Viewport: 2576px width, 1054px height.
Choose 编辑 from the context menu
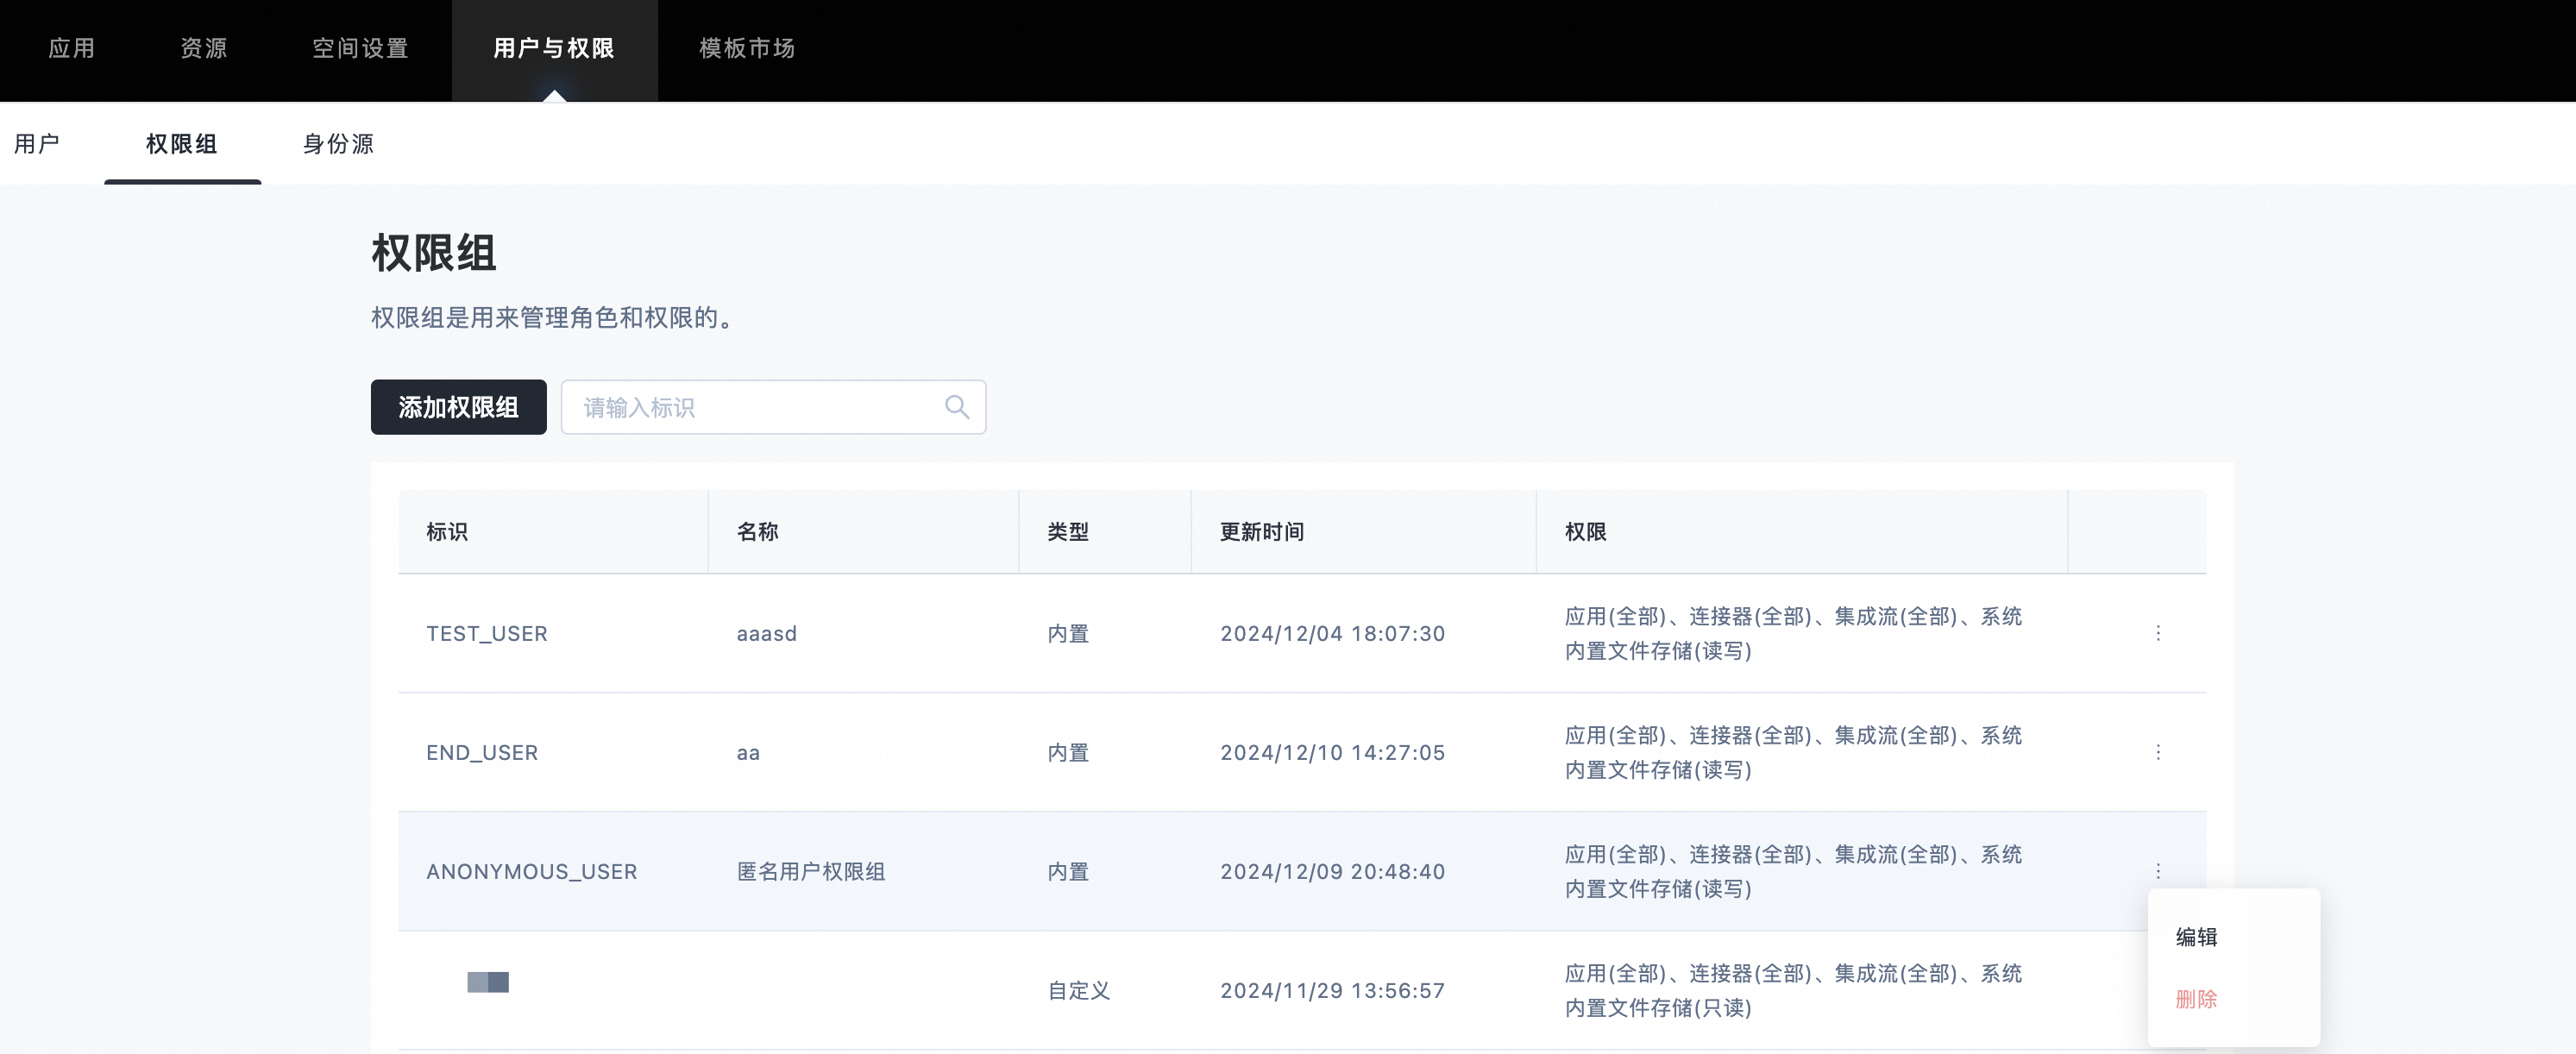point(2197,937)
